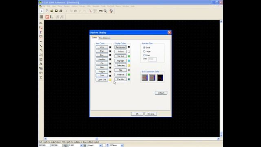Click the Bus item color button

[x=102, y=55]
